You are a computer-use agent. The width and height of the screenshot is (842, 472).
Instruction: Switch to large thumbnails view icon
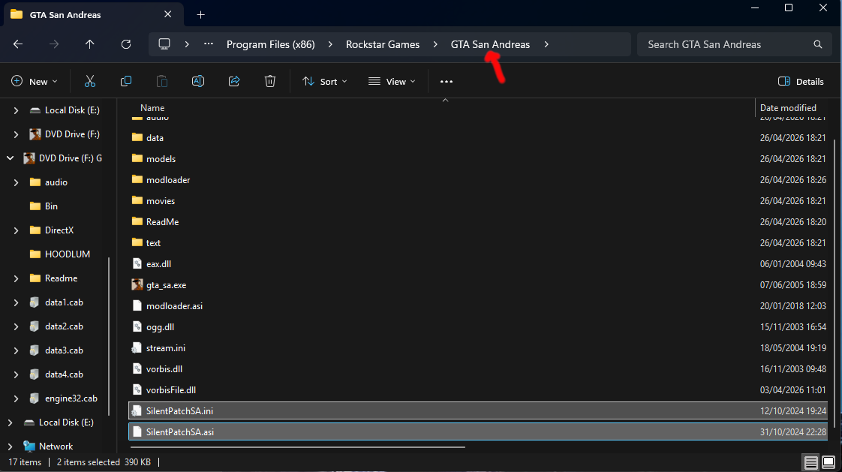pyautogui.click(x=828, y=462)
